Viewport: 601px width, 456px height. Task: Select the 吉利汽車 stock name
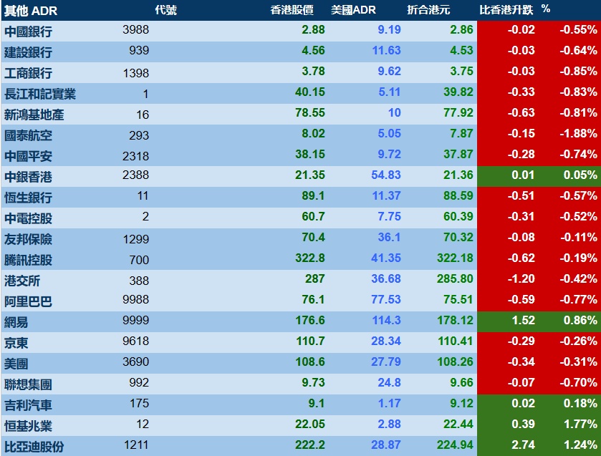pos(28,405)
